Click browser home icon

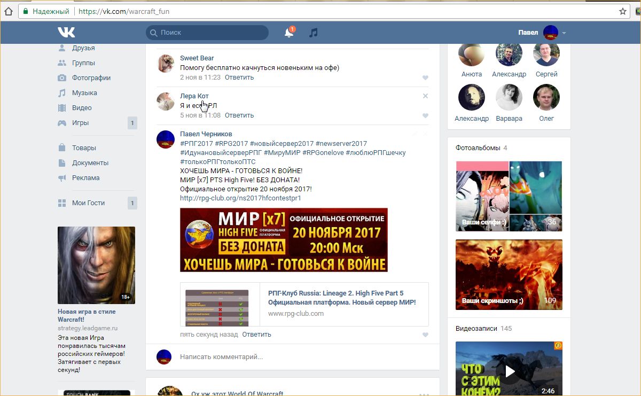click(9, 11)
